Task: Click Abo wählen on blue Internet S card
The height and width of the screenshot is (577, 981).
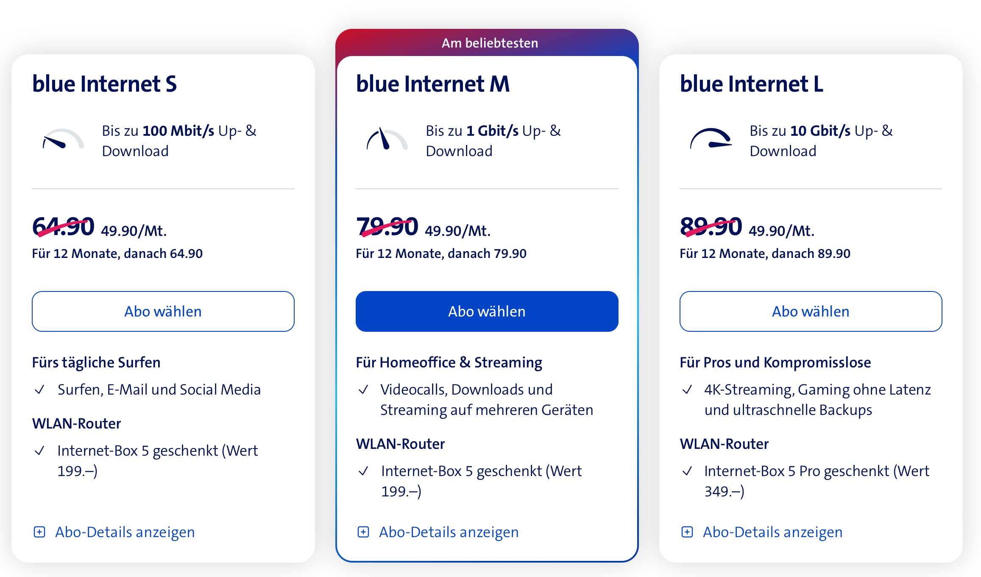Action: pos(163,311)
